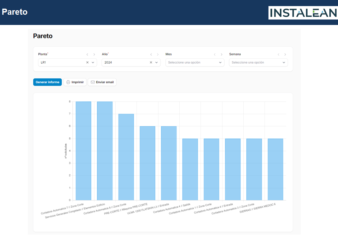The width and height of the screenshot is (338, 240).
Task: Open the Semana dropdown selector
Action: pos(258,63)
